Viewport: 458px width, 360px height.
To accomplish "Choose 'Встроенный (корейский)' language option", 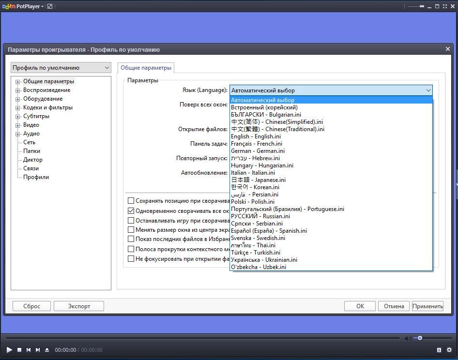I will coord(331,107).
